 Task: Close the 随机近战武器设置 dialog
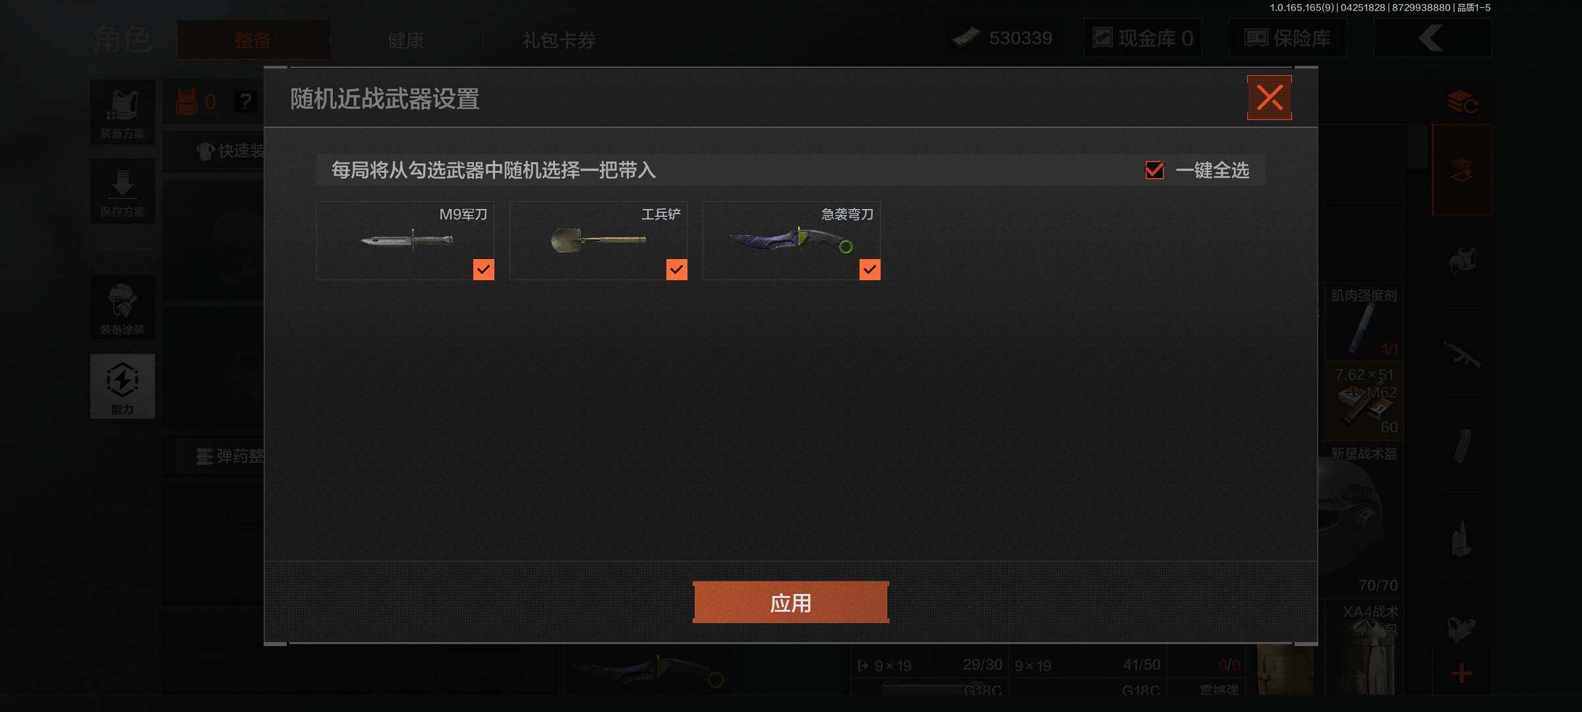1269,98
